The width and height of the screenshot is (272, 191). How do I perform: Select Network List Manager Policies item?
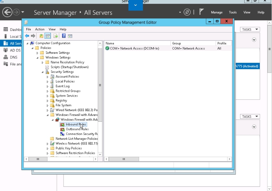(76, 139)
